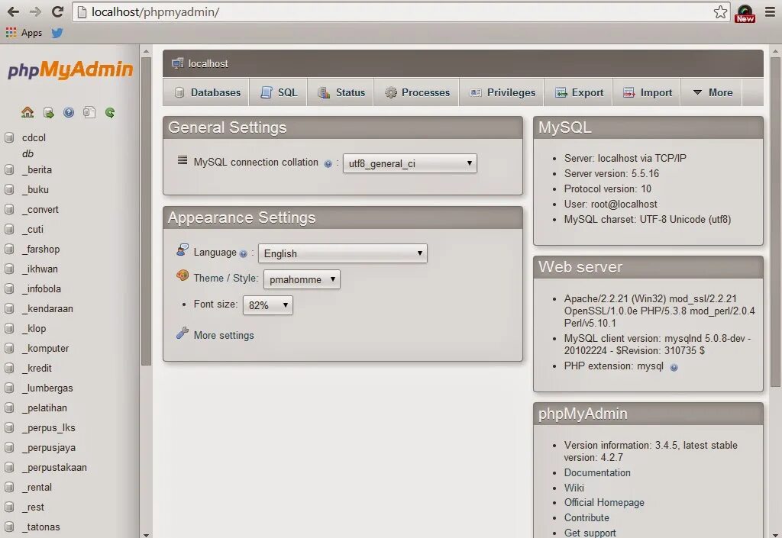The height and width of the screenshot is (538, 782).
Task: Open the _tatonas database
Action: (41, 527)
